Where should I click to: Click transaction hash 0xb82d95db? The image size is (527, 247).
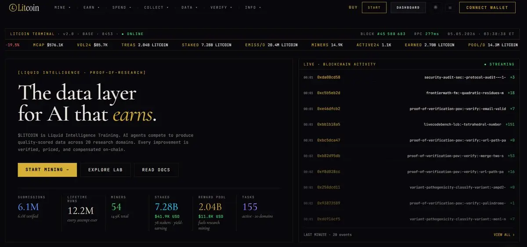click(328, 156)
